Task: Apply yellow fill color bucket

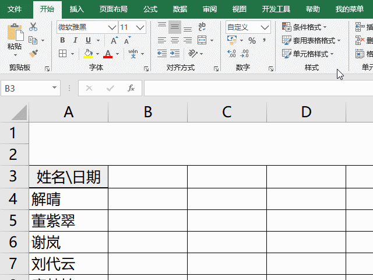Action: click(x=88, y=54)
